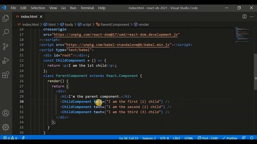The height and width of the screenshot is (144, 257).
Task: Click the babel-standalone unpkg URL link
Action: point(118,45)
